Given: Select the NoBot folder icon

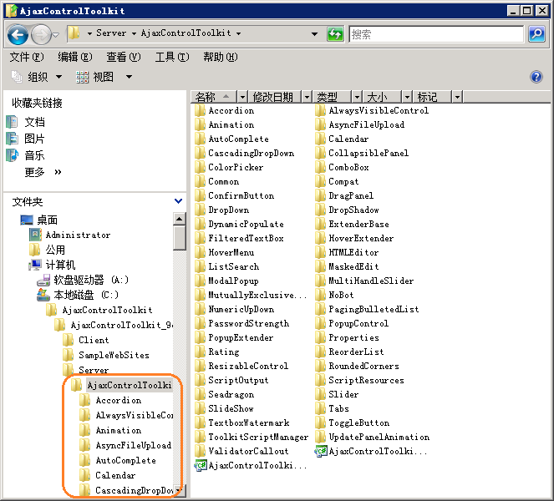Looking at the screenshot, I should click(x=320, y=295).
